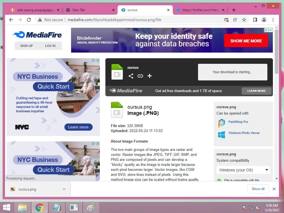284x213 pixels.
Task: Click the network tray icon
Action: click(x=251, y=208)
